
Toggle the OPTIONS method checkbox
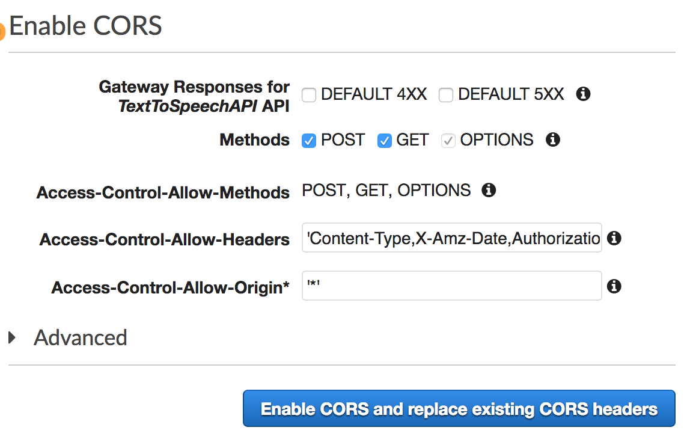(448, 141)
